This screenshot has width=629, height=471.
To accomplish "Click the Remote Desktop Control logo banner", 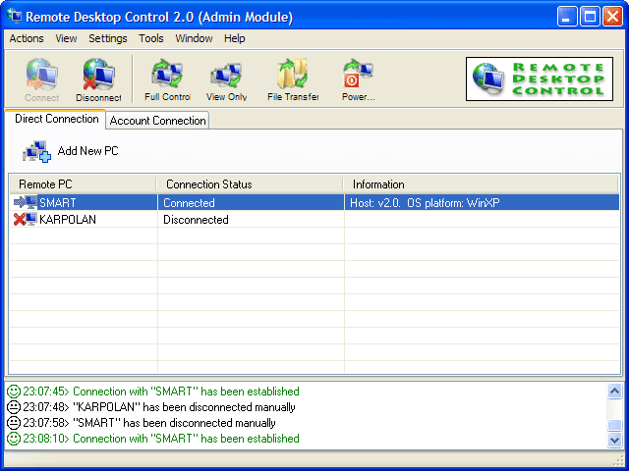I will [540, 78].
